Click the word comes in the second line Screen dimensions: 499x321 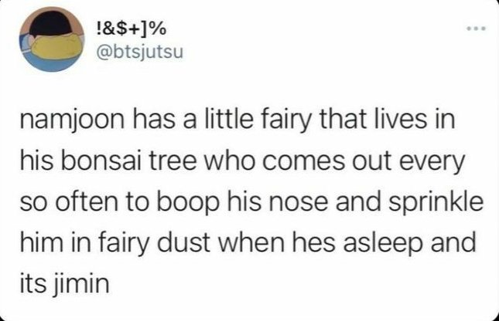[303, 163]
